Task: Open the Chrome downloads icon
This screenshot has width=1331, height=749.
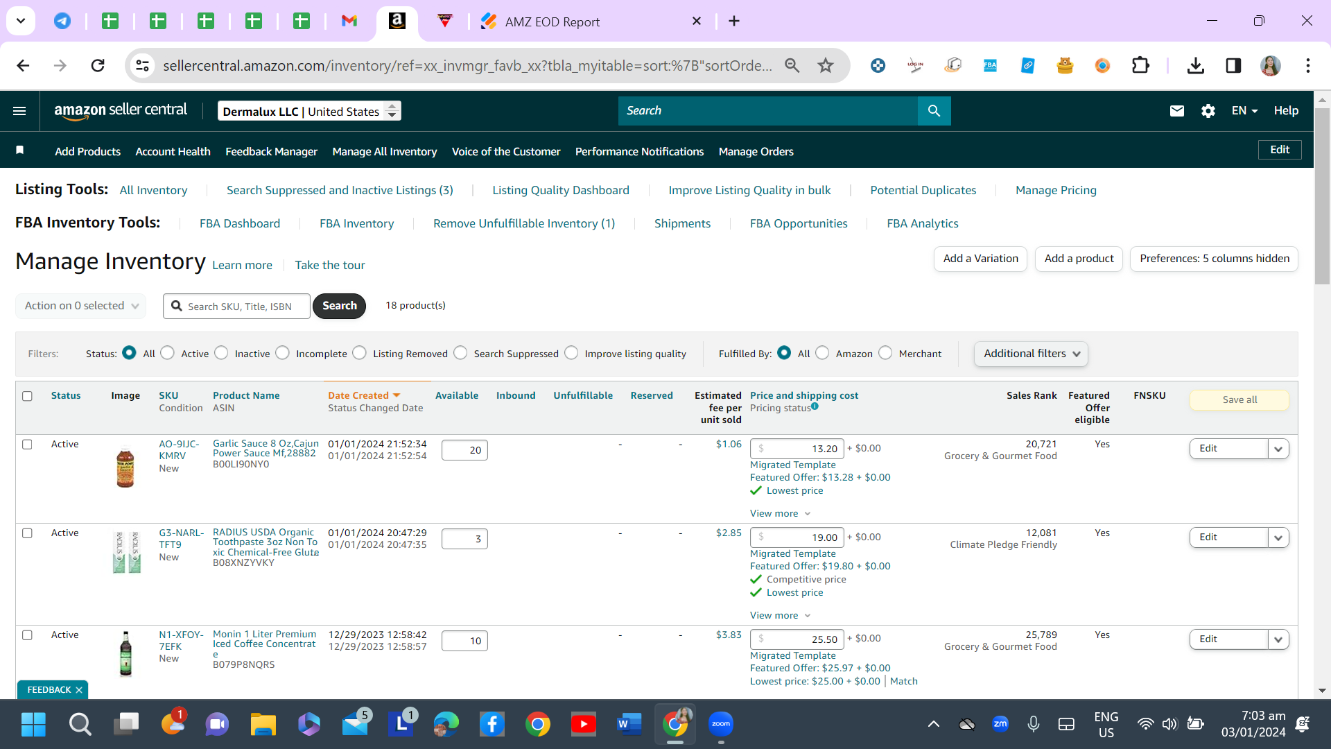Action: tap(1196, 65)
